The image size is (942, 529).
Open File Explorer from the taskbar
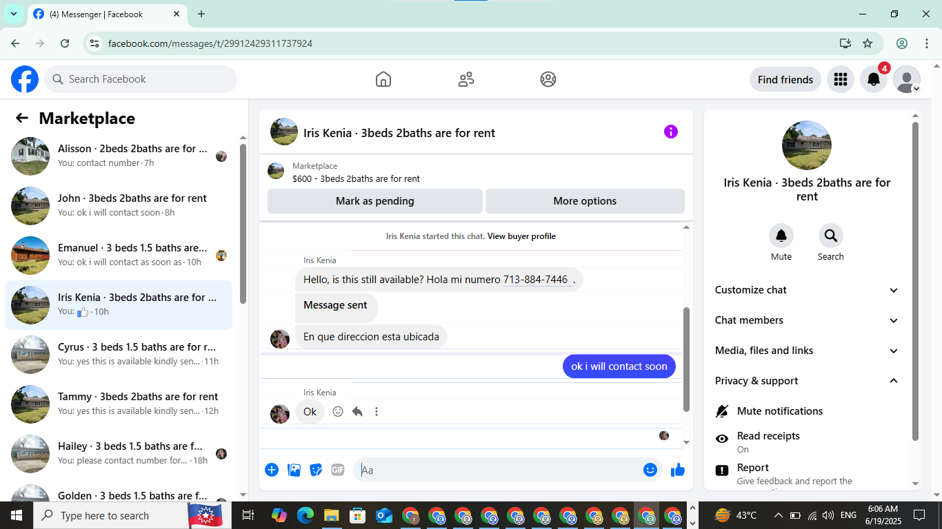pyautogui.click(x=331, y=515)
